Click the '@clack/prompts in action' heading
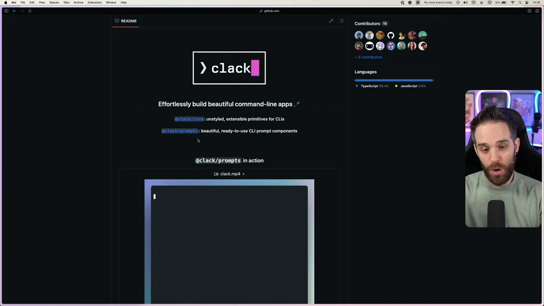Viewport: 544px width, 306px height. [229, 161]
